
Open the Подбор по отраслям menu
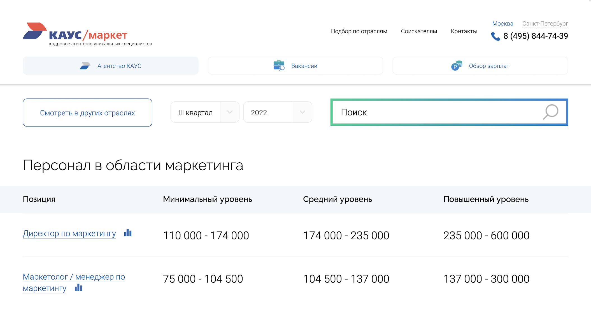coord(359,31)
